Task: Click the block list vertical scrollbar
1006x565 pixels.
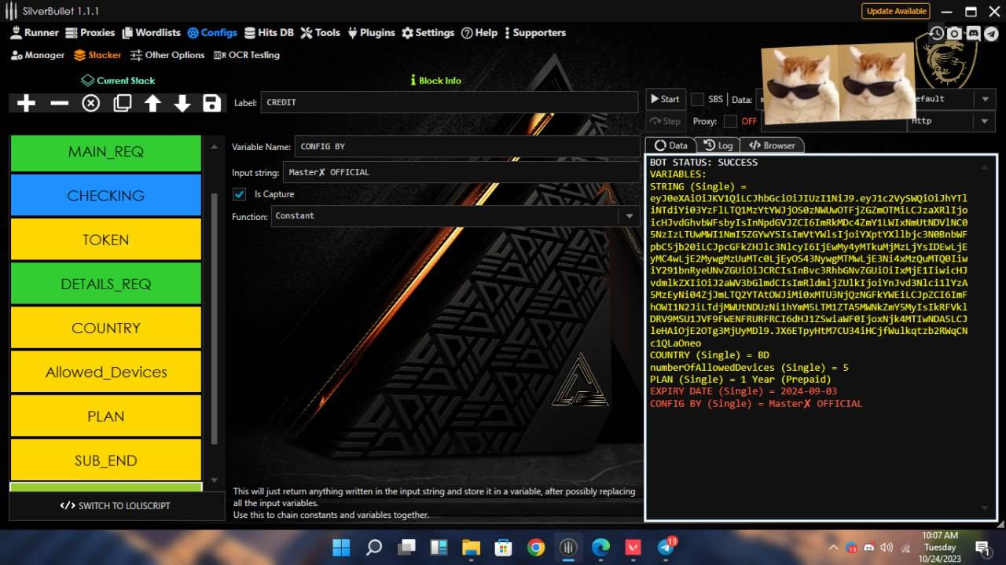Action: click(x=215, y=314)
